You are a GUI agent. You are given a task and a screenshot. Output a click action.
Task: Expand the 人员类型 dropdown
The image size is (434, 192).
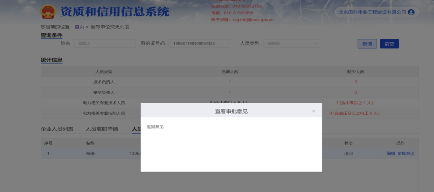pyautogui.click(x=292, y=44)
